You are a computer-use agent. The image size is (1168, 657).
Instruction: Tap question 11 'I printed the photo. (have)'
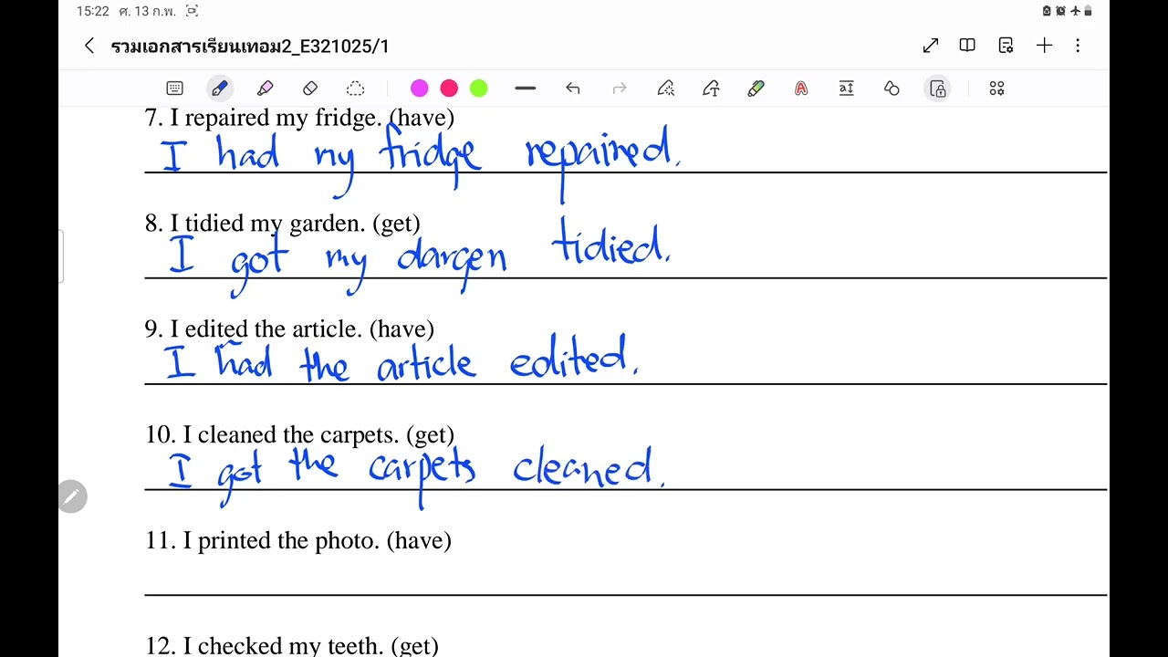point(298,541)
